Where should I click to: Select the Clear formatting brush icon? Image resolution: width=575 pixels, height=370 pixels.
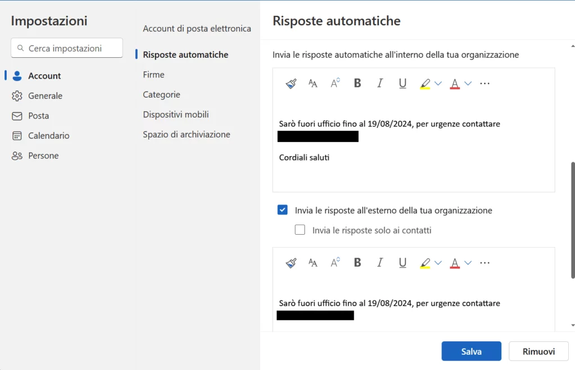[291, 83]
